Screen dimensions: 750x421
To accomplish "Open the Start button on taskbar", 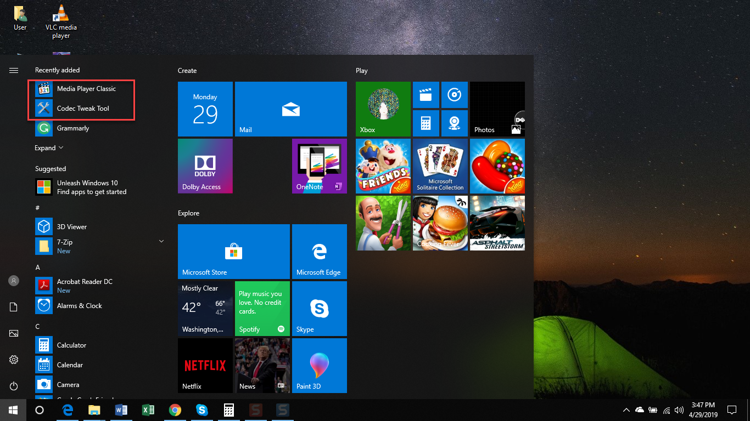I will coord(12,410).
